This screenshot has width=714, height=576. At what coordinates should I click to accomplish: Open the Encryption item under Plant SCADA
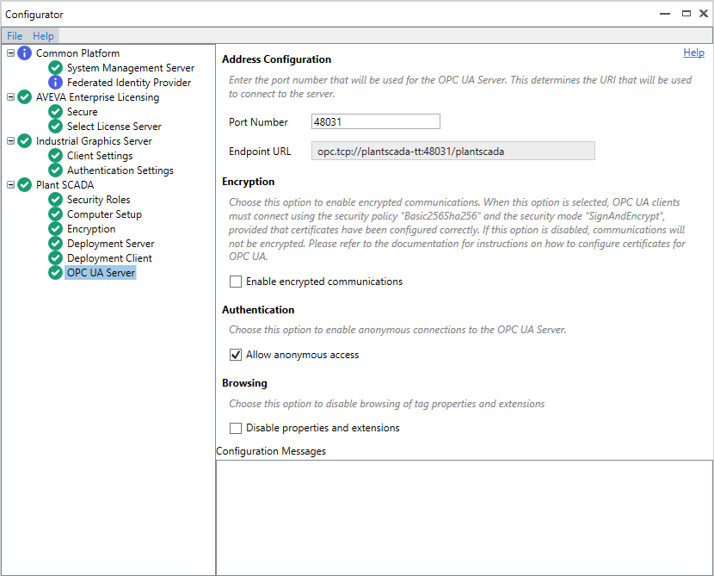click(x=91, y=228)
